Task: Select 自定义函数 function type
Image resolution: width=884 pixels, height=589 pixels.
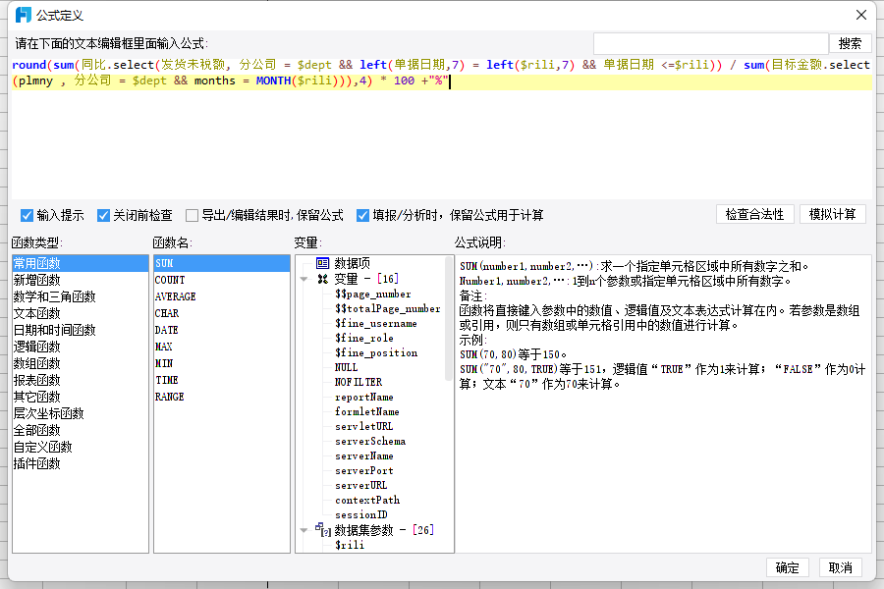Action: point(81,447)
